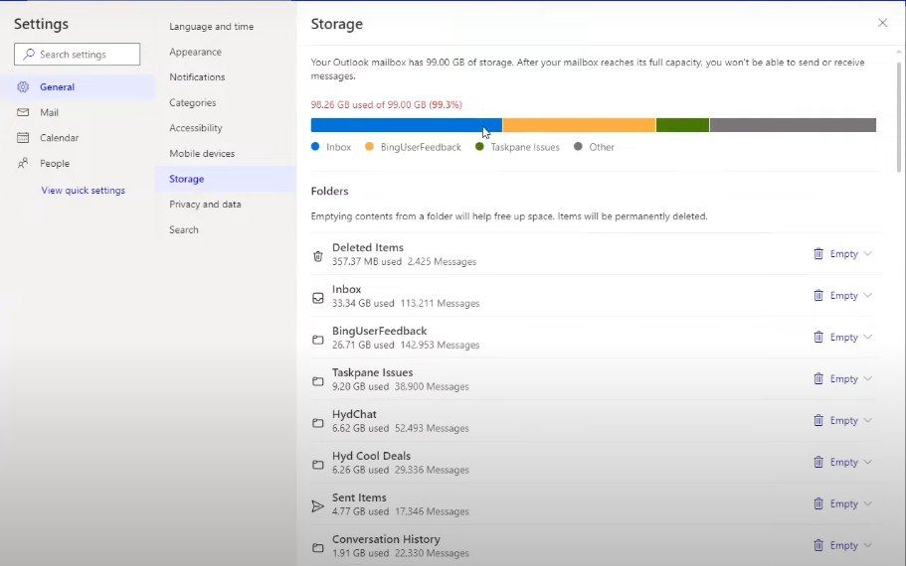Screen dimensions: 906x566
Task: Select Language and time settings
Action: click(211, 27)
